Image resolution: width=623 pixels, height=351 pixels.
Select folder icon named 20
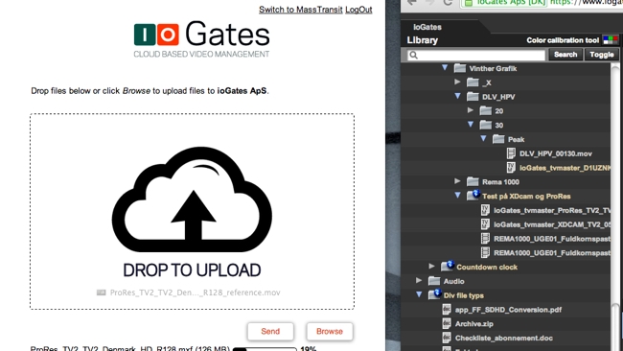pyautogui.click(x=486, y=111)
